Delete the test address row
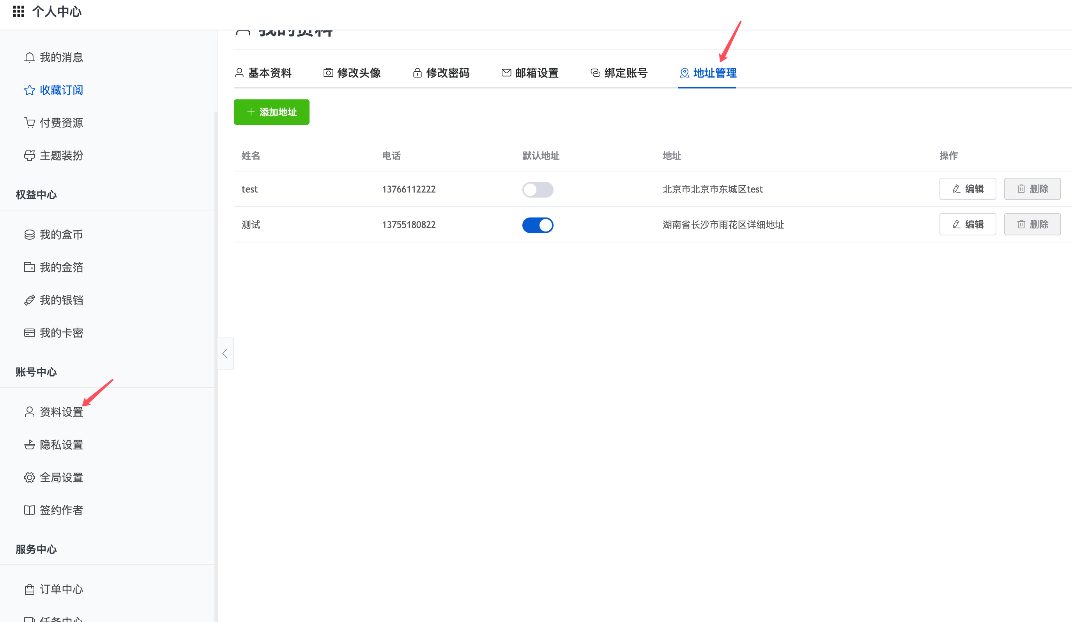This screenshot has width=1072, height=622. coord(1033,189)
